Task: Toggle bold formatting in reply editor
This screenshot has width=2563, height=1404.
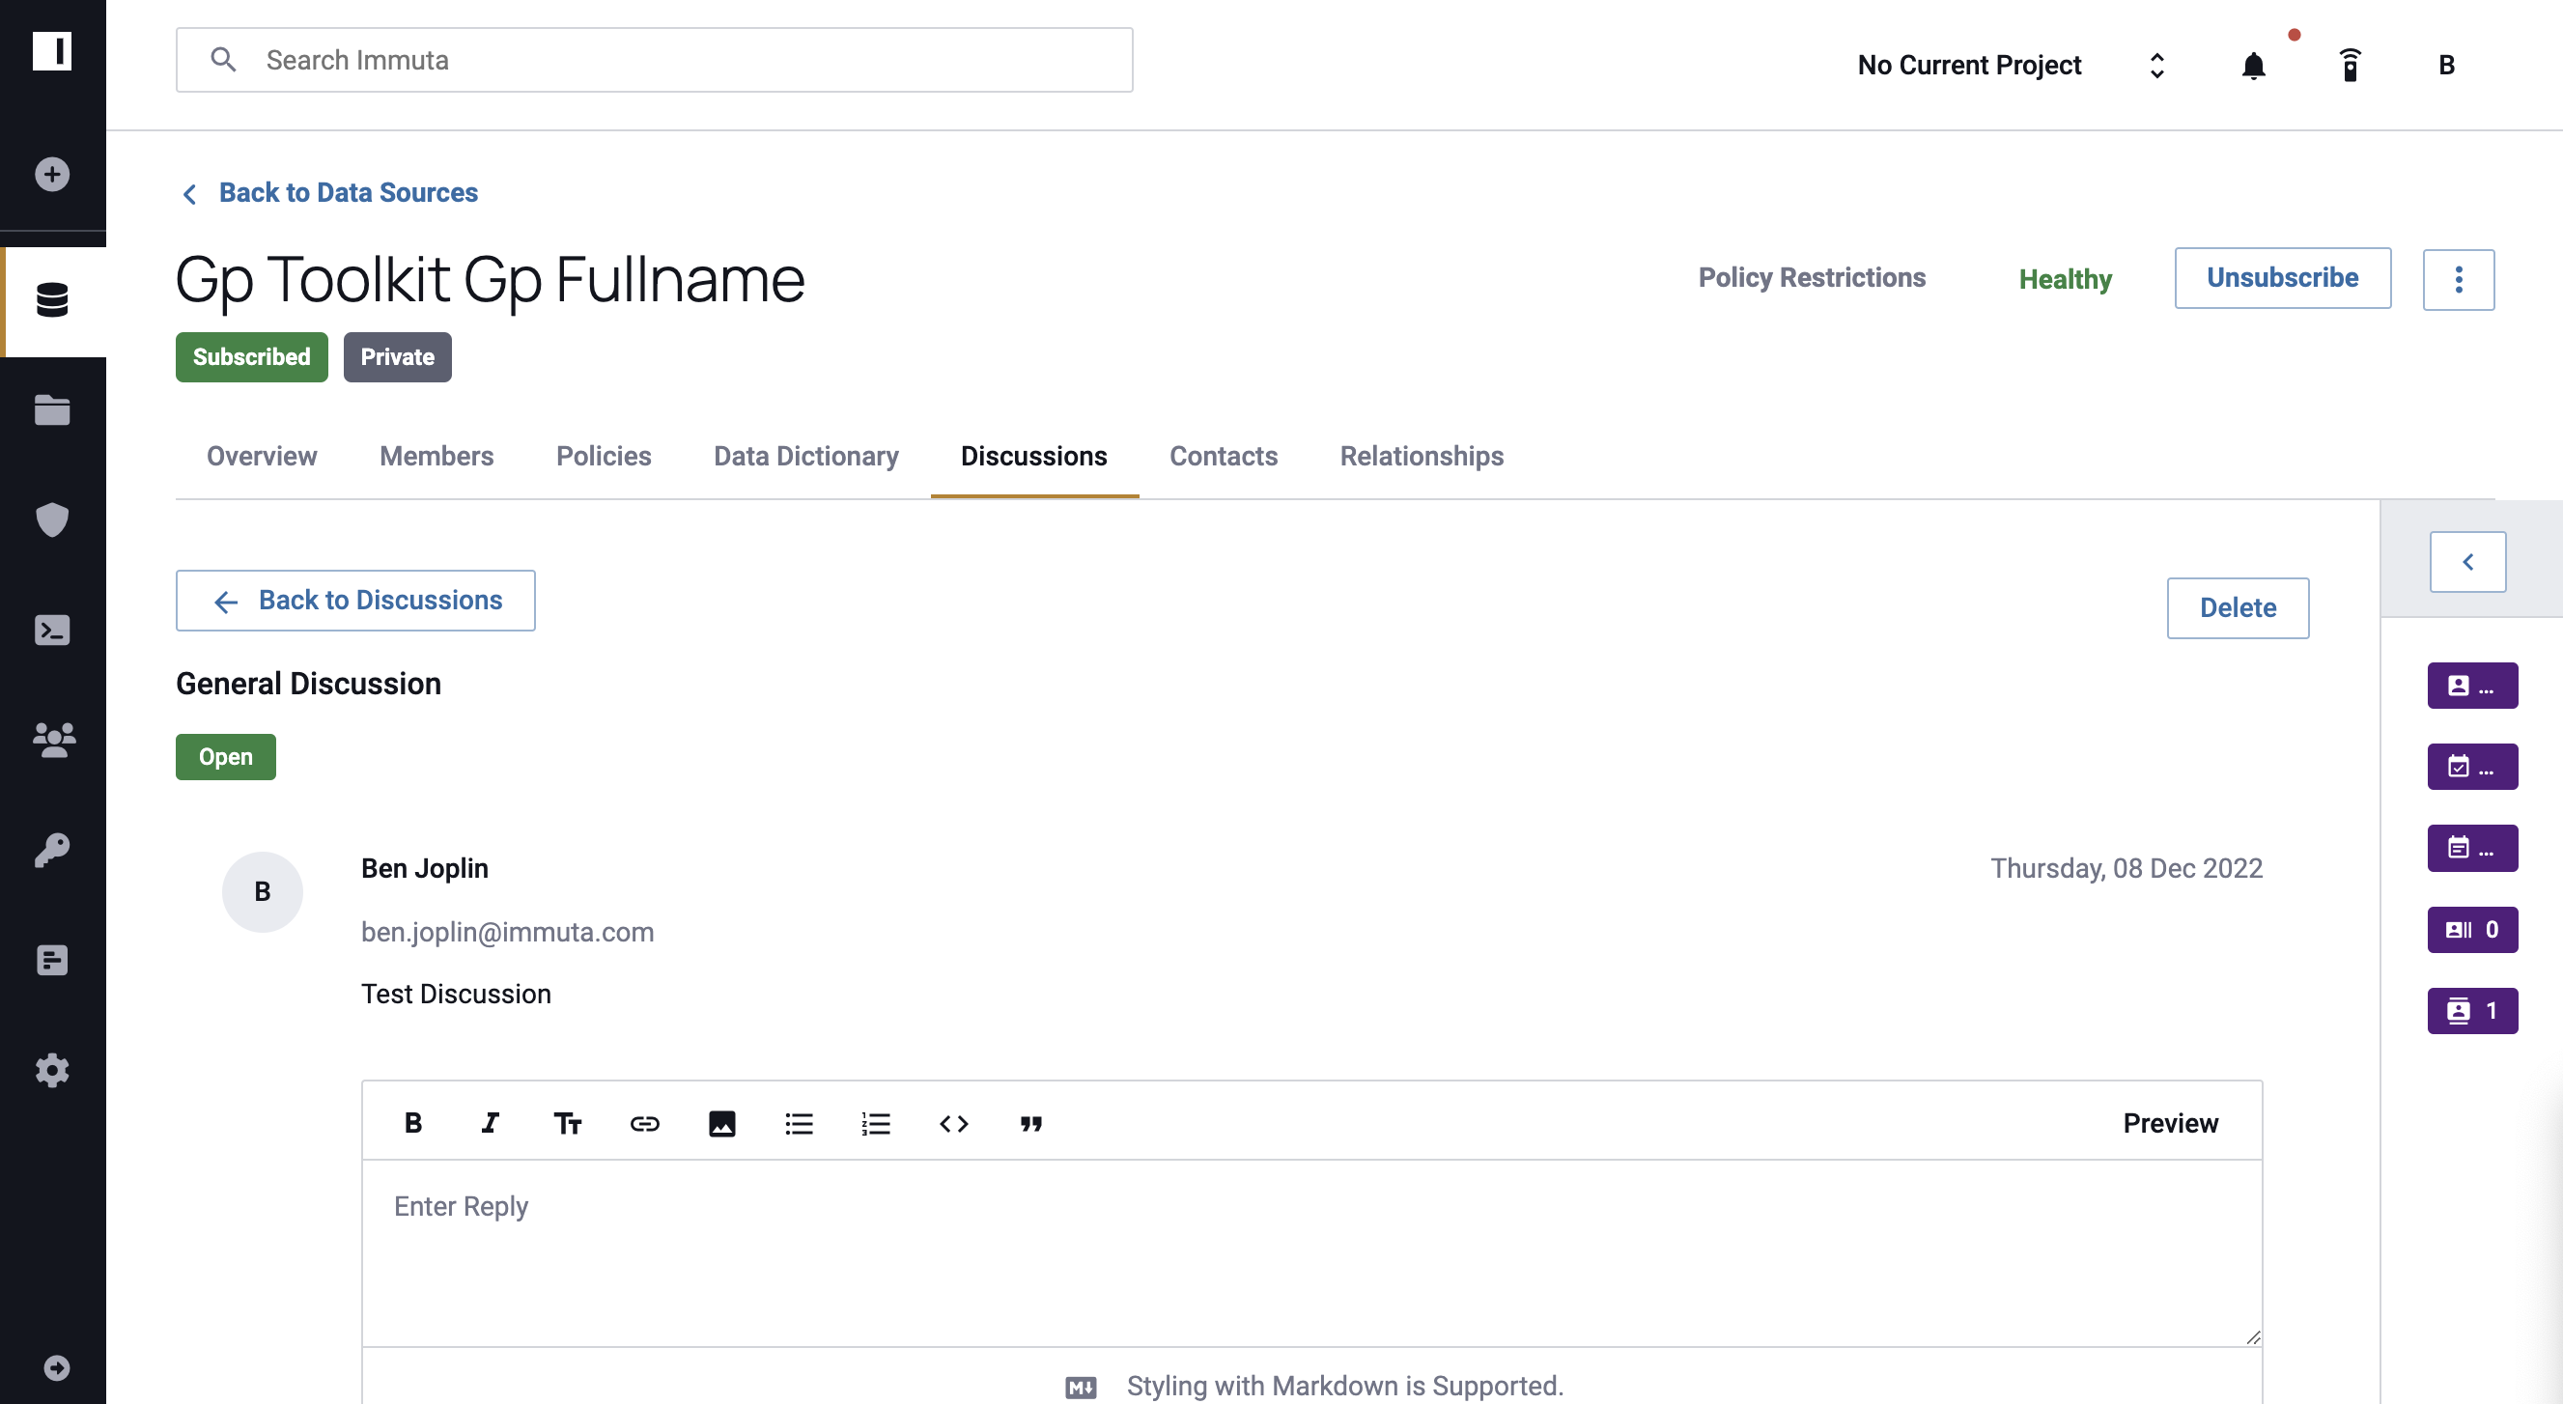Action: pyautogui.click(x=413, y=1123)
